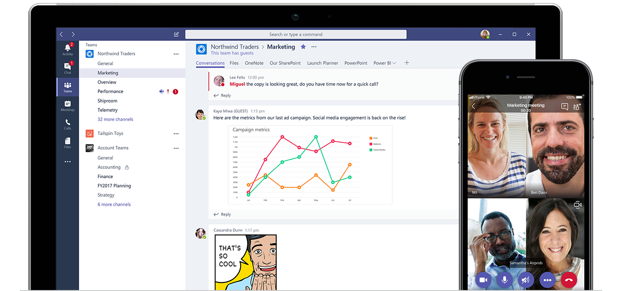This screenshot has height=291, width=621.
Task: Show more apps ellipsis in sidebar
Action: [x=68, y=161]
